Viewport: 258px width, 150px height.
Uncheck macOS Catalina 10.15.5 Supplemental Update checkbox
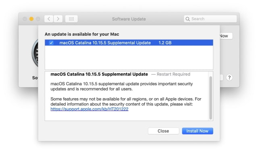tap(51, 43)
